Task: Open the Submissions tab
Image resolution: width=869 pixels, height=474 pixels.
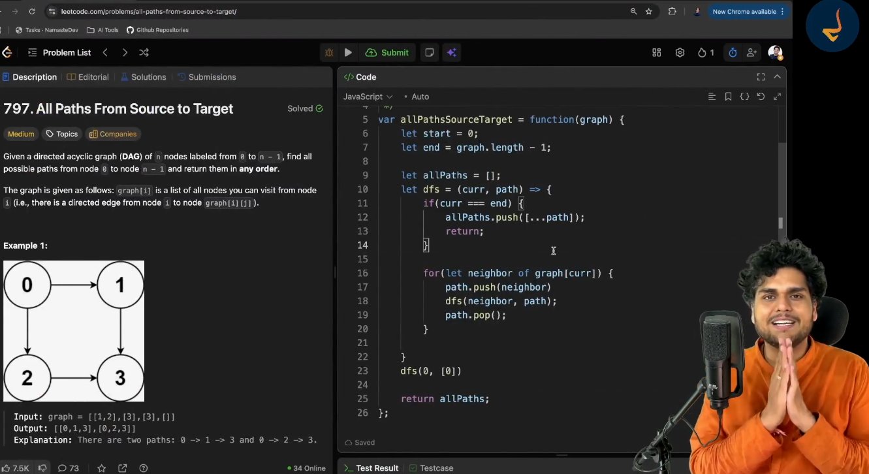Action: click(x=206, y=77)
